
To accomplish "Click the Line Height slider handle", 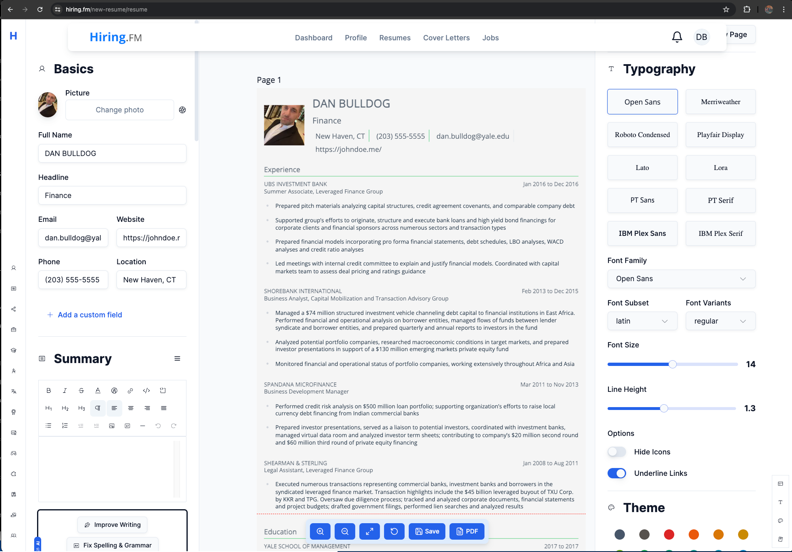I will click(664, 408).
